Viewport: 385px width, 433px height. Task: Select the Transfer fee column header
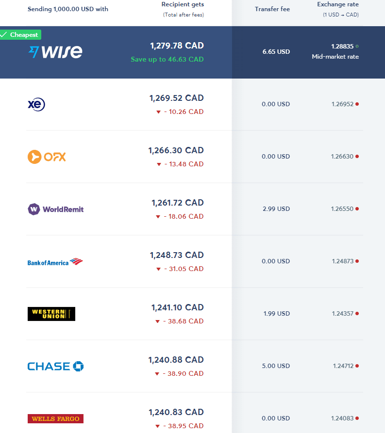[272, 9]
